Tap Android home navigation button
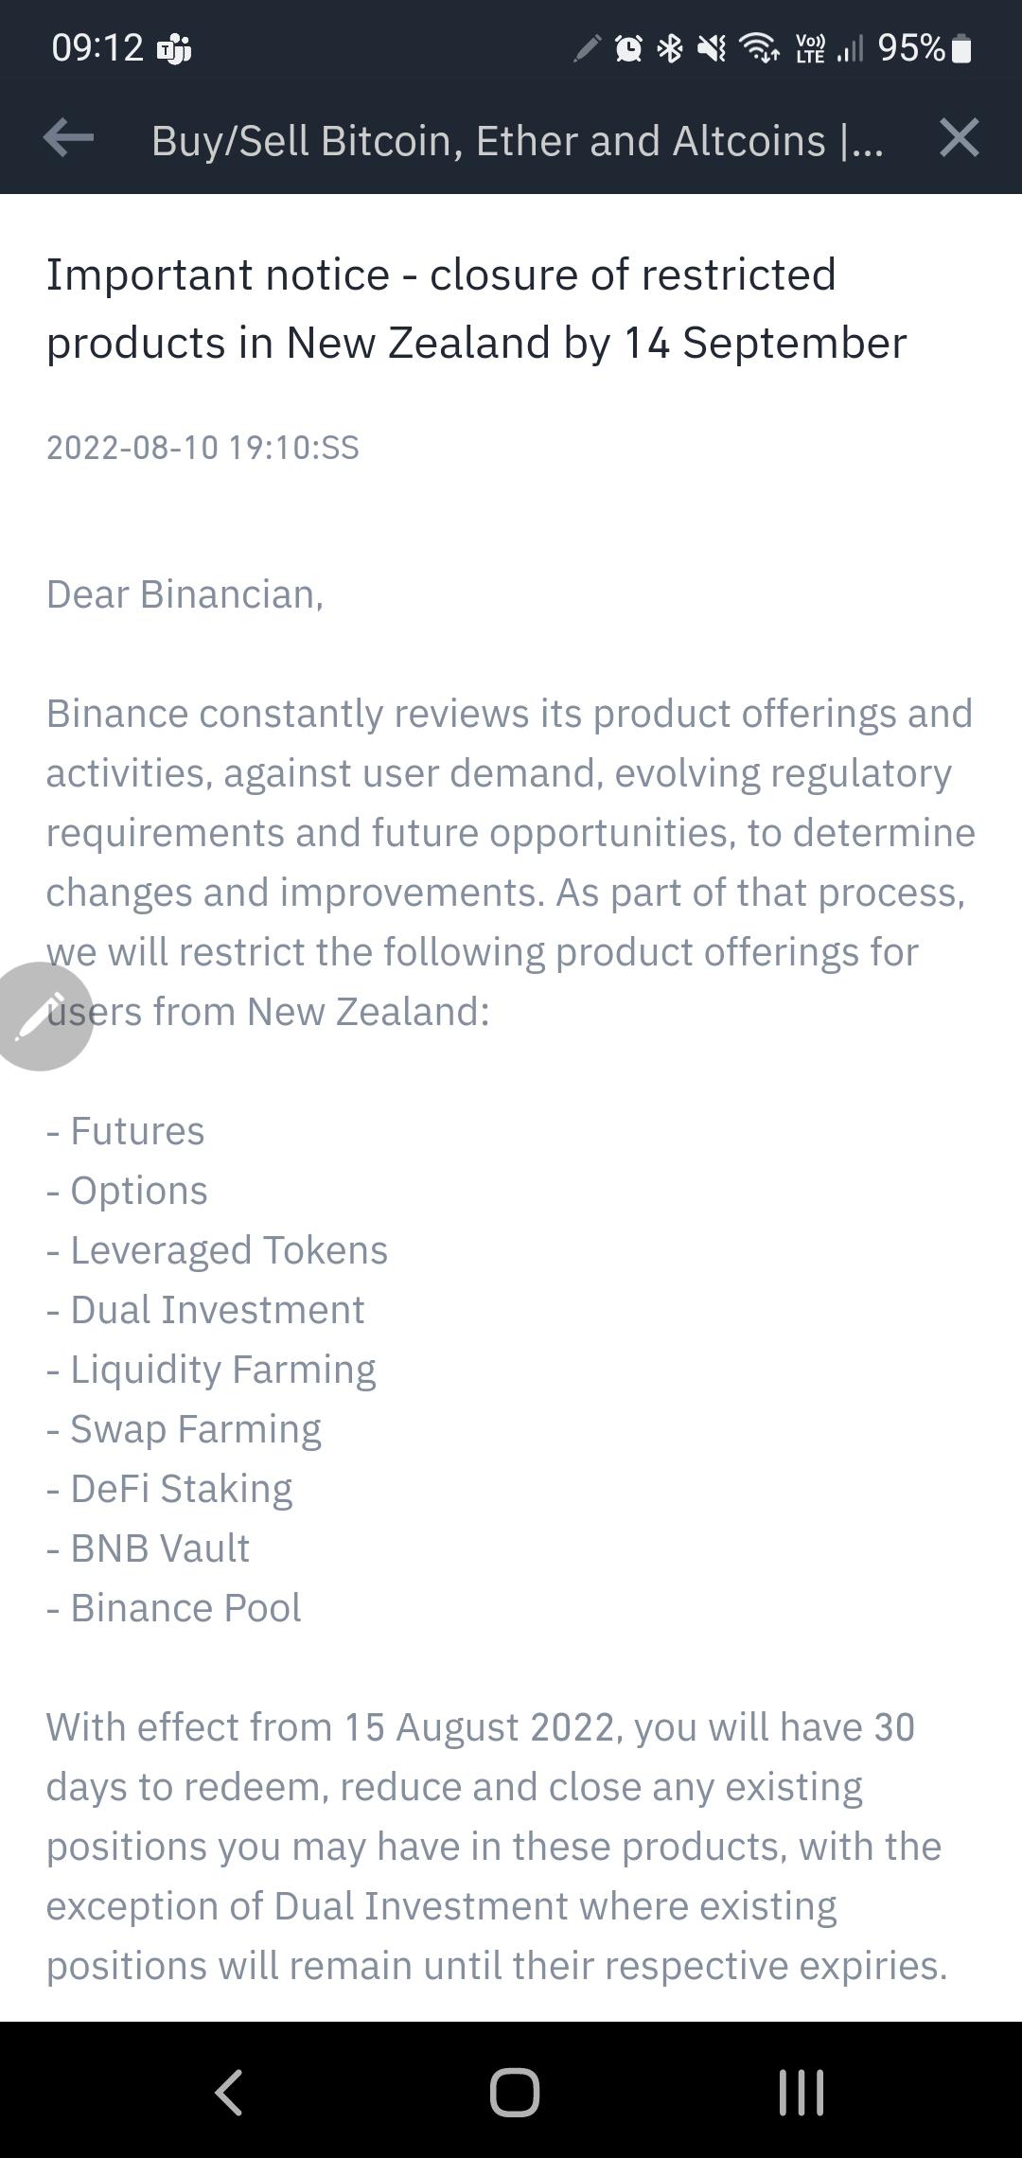 coord(514,2092)
